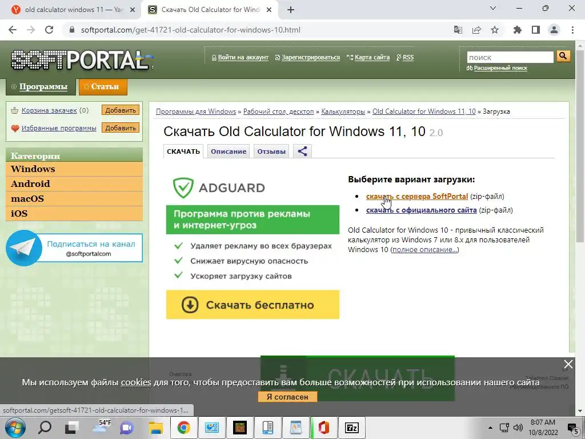585x439 pixels.
Task: Open the RSS feed link
Action: point(408,58)
